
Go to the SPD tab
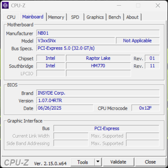tap(75, 17)
